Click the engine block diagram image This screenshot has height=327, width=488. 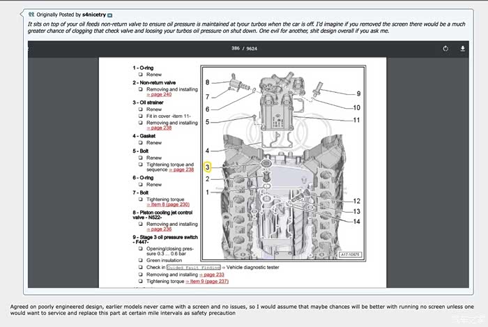[x=283, y=163]
